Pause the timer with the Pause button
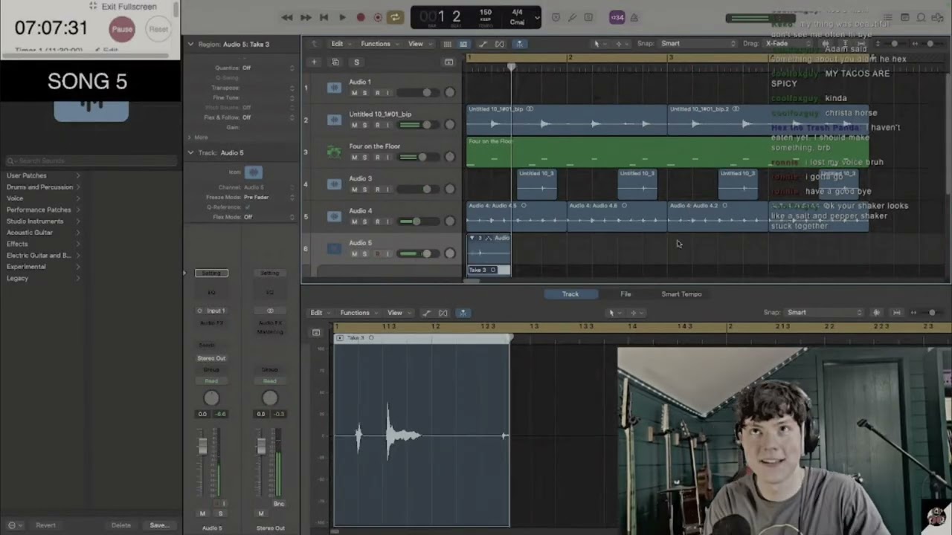The width and height of the screenshot is (952, 535). (122, 29)
